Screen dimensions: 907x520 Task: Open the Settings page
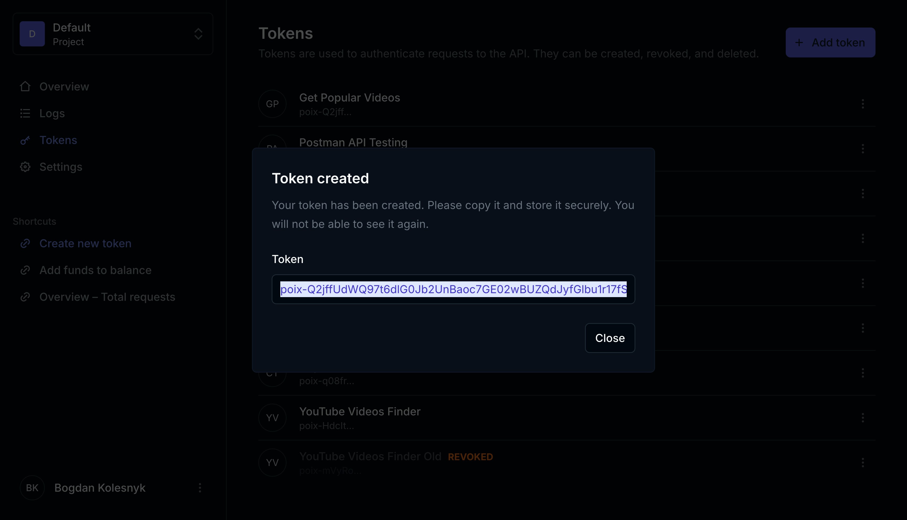(61, 167)
